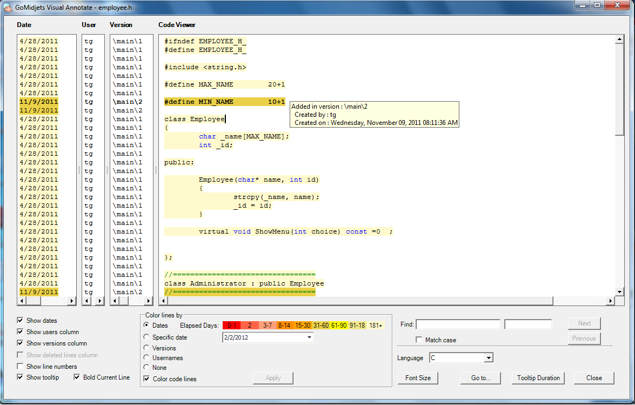Choose Usernames coloring option
Viewport: 635px width, 405px height.
pos(146,358)
